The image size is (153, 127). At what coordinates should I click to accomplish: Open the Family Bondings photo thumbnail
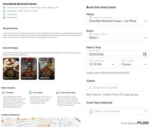pyautogui.click(x=47, y=69)
